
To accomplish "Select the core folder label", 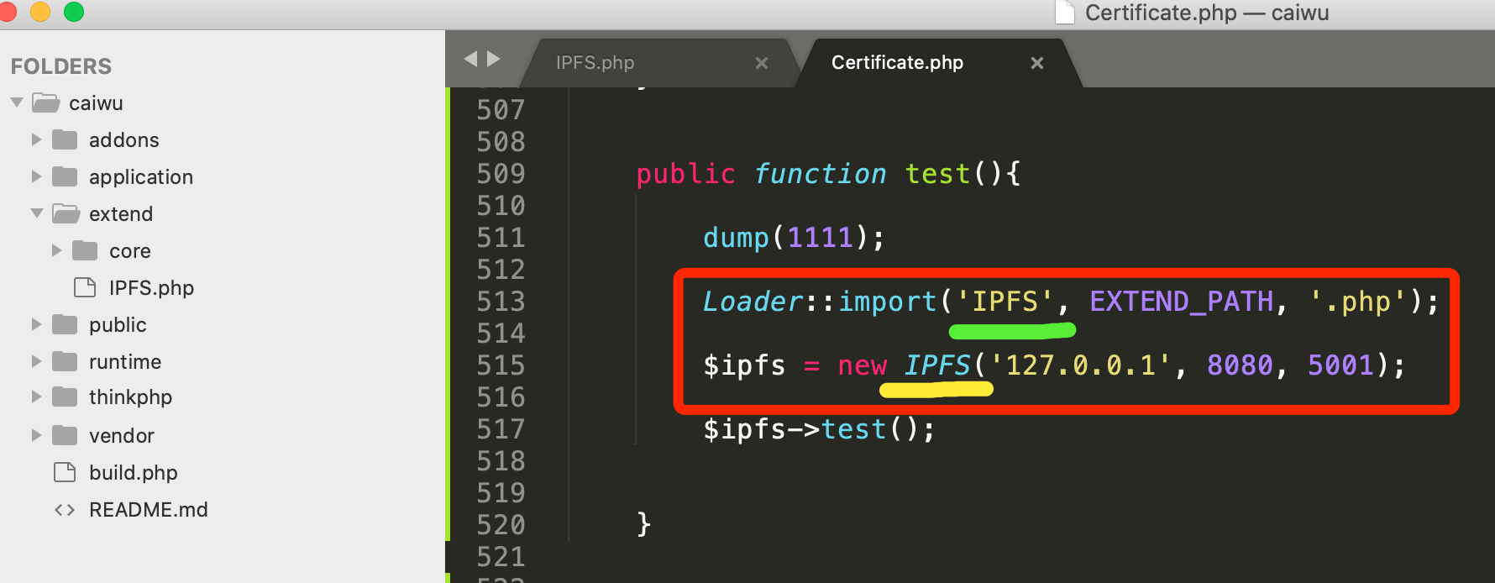I will point(130,251).
